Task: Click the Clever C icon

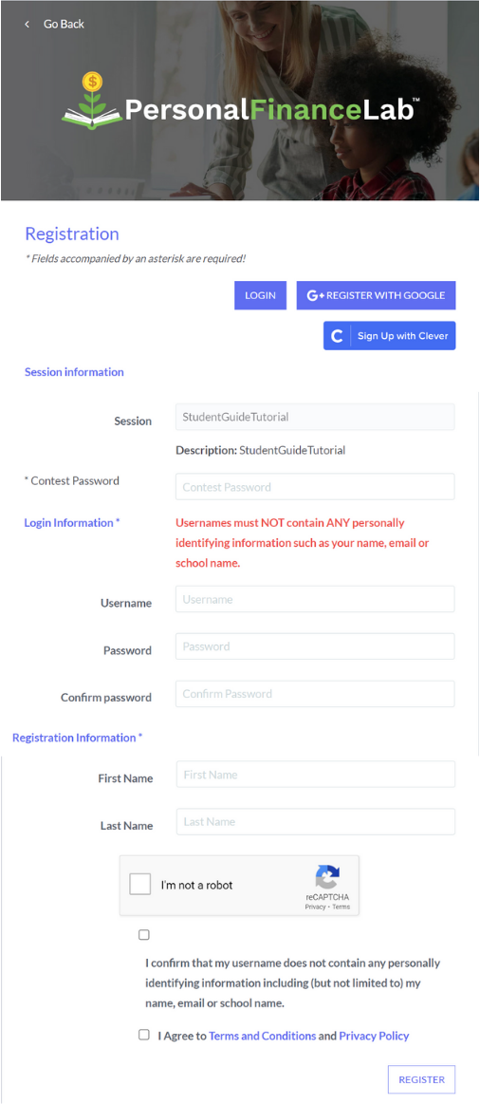Action: [x=337, y=336]
